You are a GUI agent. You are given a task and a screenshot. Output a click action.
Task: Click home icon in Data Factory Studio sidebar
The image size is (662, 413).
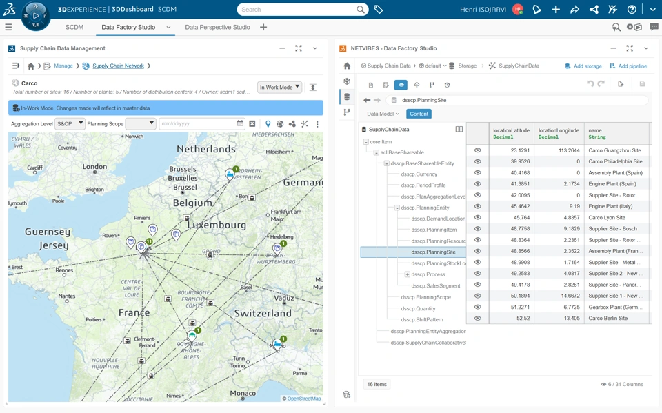tap(347, 66)
